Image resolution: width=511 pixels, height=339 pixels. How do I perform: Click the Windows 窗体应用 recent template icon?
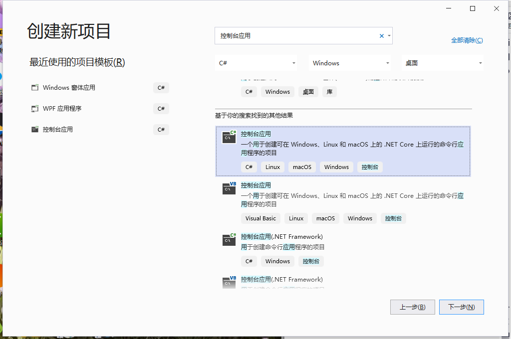35,87
